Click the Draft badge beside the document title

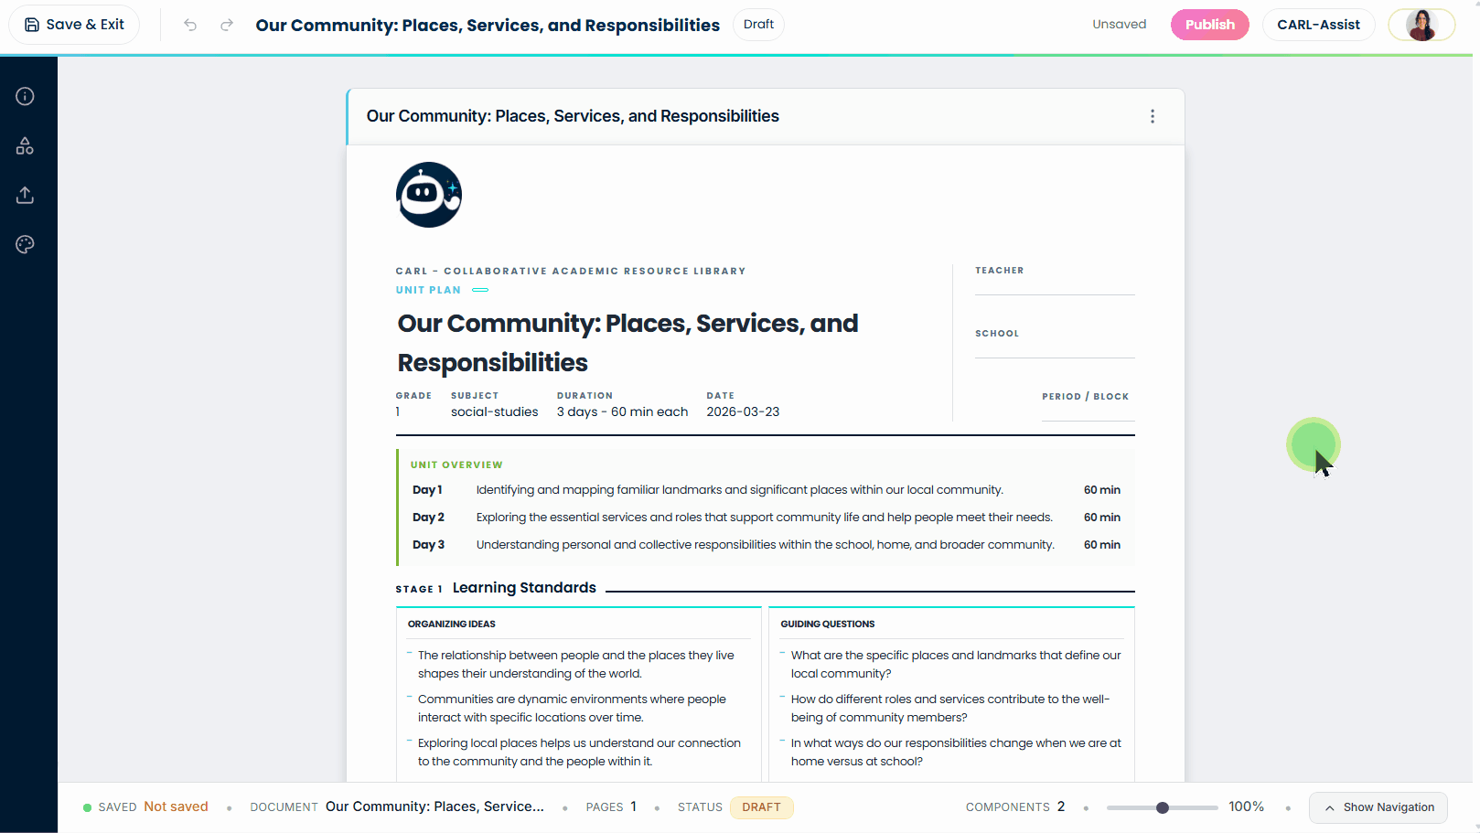[x=758, y=24]
